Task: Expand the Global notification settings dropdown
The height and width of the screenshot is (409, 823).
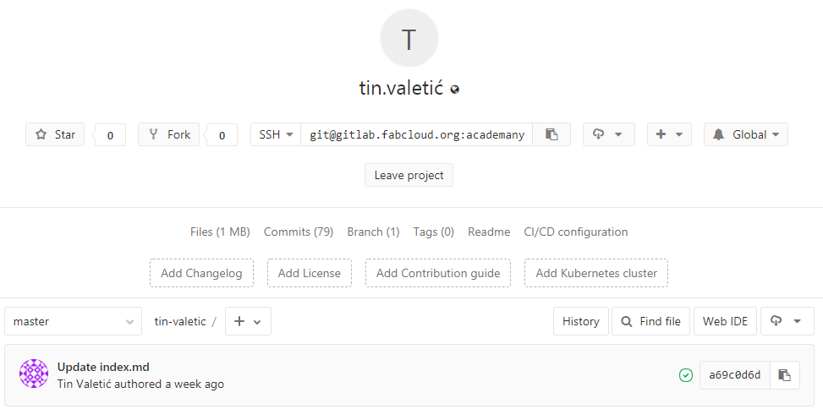Action: click(x=745, y=134)
